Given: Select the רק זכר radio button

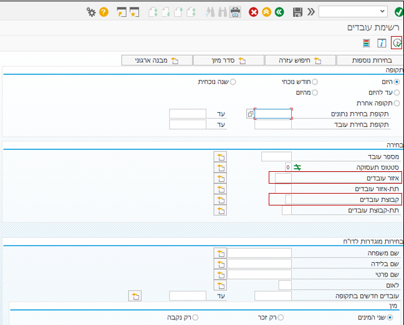Looking at the screenshot, I should tap(281, 318).
